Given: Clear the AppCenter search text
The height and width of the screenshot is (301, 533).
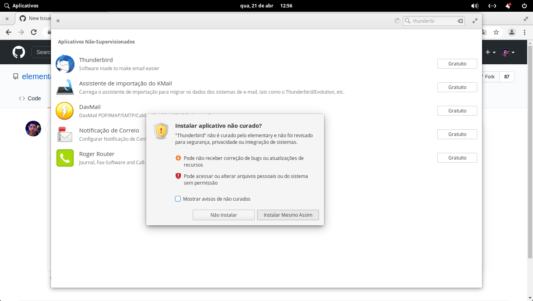Looking at the screenshot, I should (460, 21).
